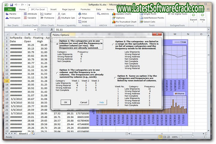Click the vertical scrollbar down arrow

[x=208, y=130]
